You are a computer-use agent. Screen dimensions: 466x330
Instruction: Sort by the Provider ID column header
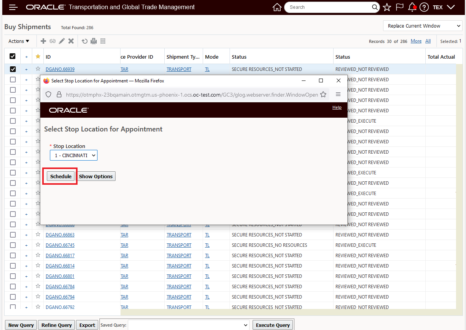click(137, 57)
